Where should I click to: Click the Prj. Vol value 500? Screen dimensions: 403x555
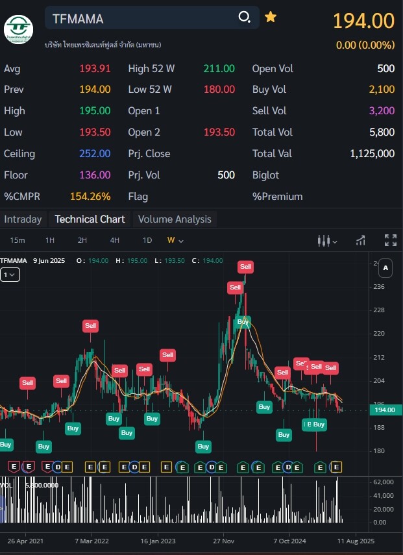(x=226, y=175)
